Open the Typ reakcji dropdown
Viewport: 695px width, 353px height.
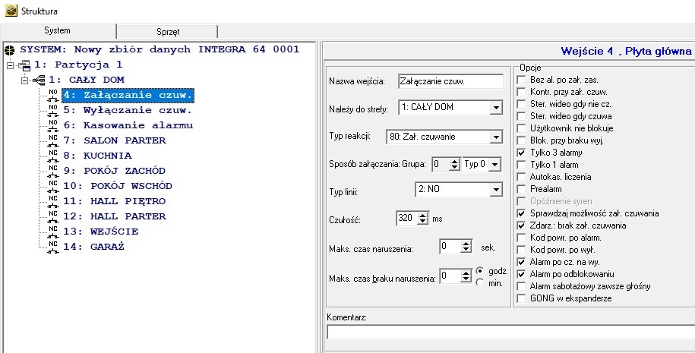click(x=496, y=137)
